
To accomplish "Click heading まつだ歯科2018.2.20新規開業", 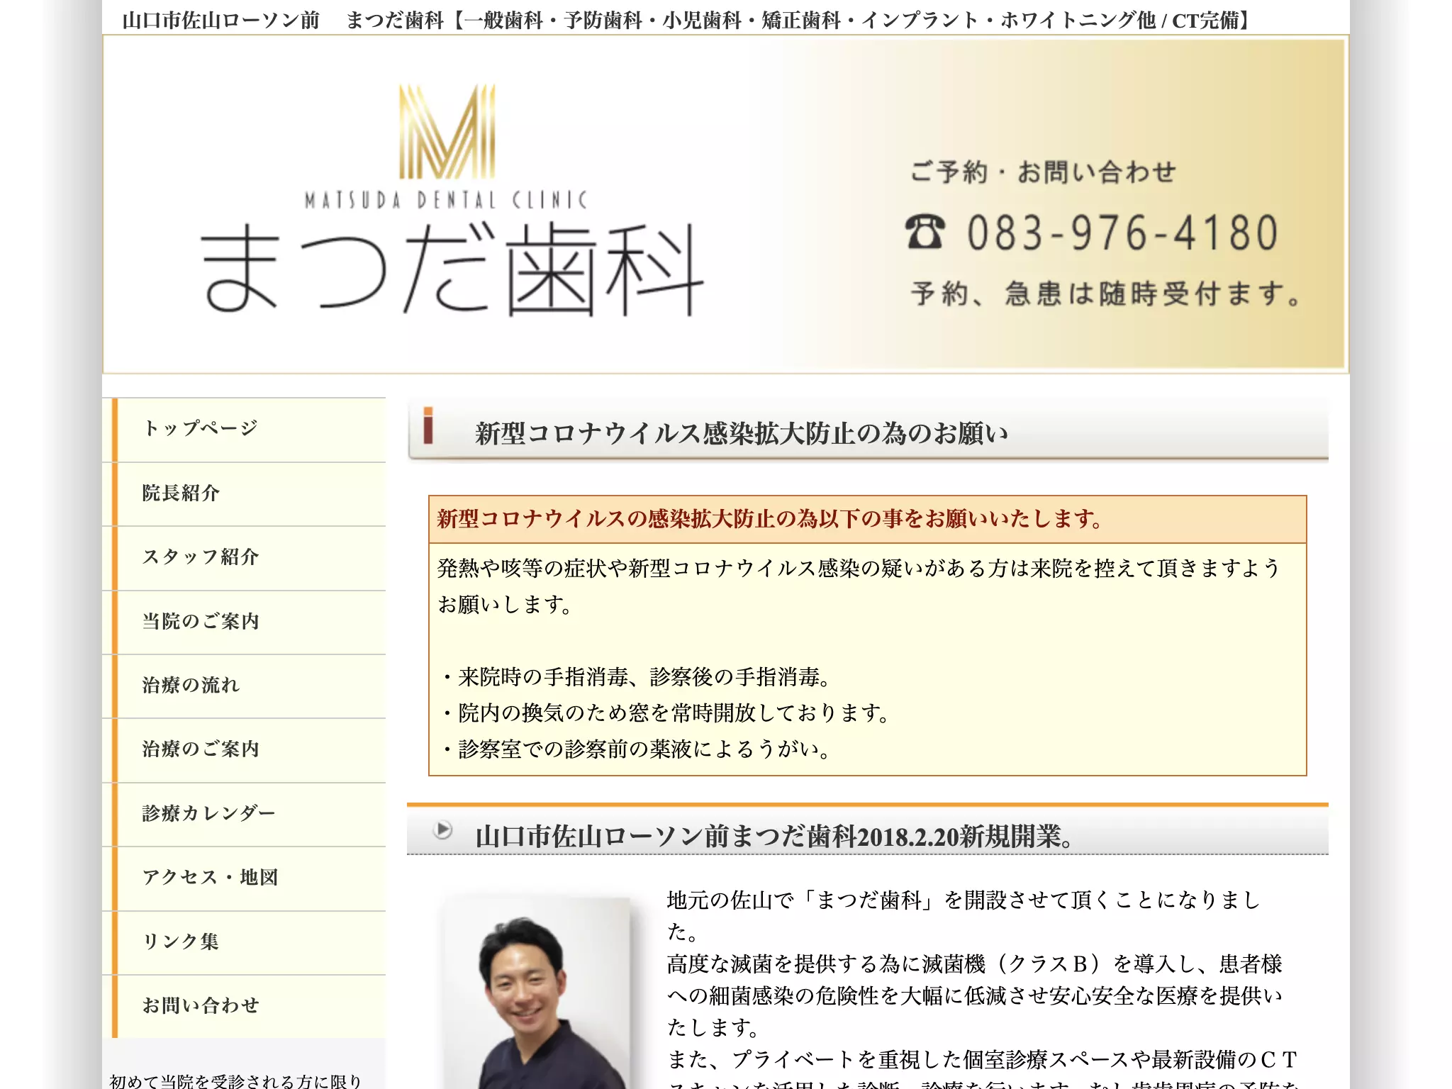I will (x=774, y=837).
